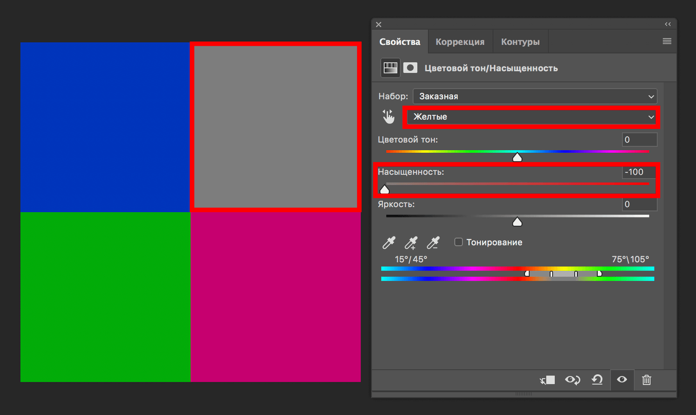Click the Насыщенность value field

(639, 172)
